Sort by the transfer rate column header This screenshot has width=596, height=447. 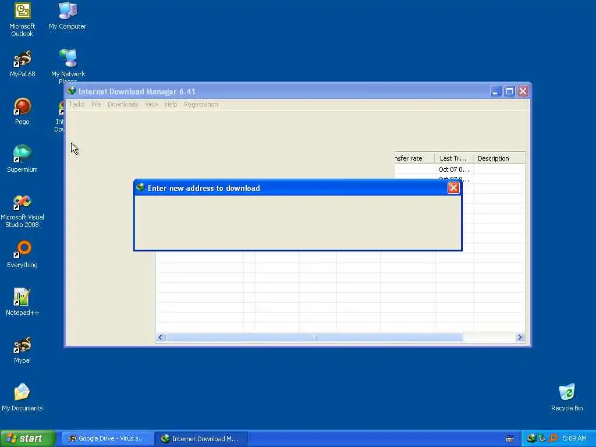coord(414,158)
